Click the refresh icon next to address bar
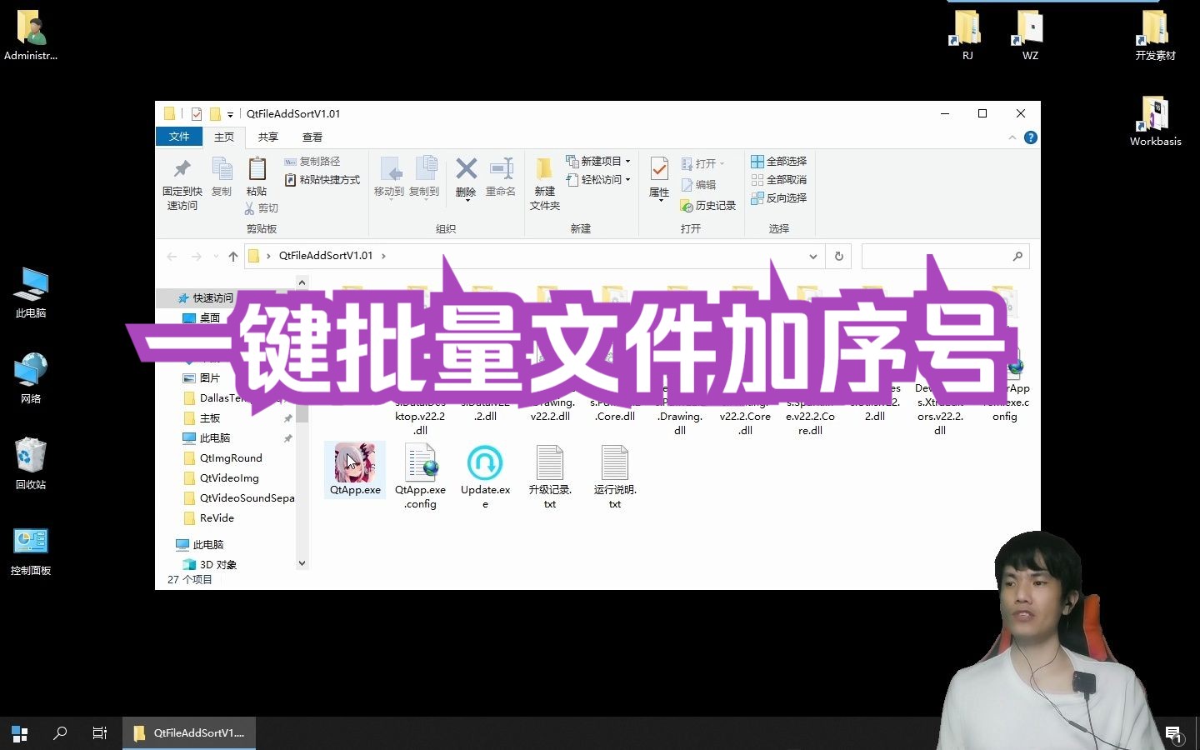 (838, 256)
